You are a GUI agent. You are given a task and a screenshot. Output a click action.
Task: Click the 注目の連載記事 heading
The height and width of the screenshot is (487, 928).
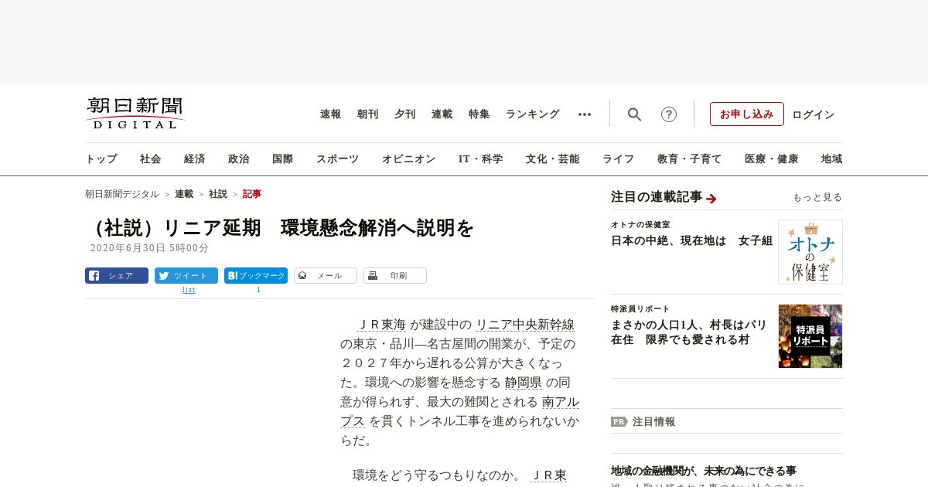657,197
